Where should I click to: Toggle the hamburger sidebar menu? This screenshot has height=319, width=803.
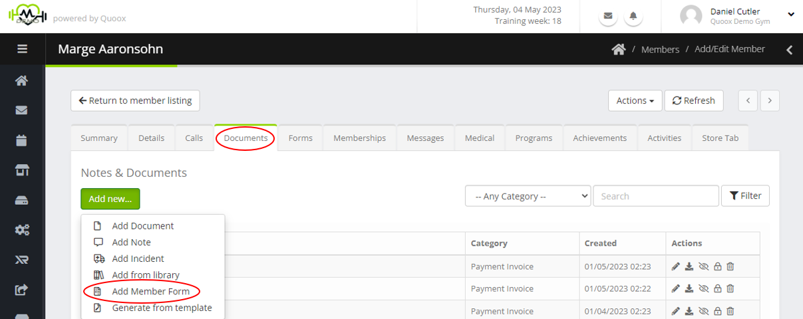click(x=22, y=49)
